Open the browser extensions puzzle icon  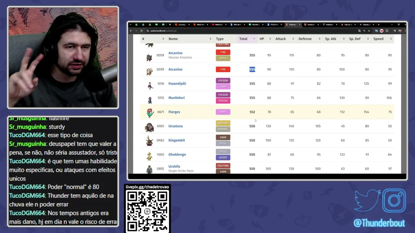point(387,31)
